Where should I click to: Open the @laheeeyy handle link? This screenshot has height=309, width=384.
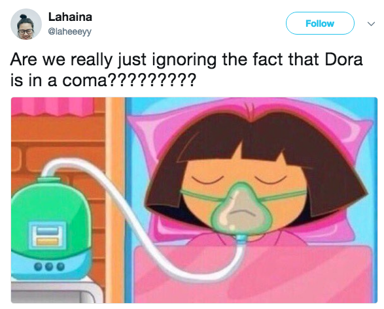pyautogui.click(x=70, y=31)
